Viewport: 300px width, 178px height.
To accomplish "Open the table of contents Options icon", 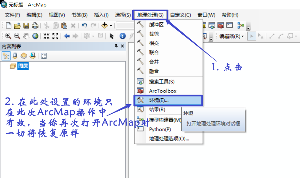I will tap(44, 56).
